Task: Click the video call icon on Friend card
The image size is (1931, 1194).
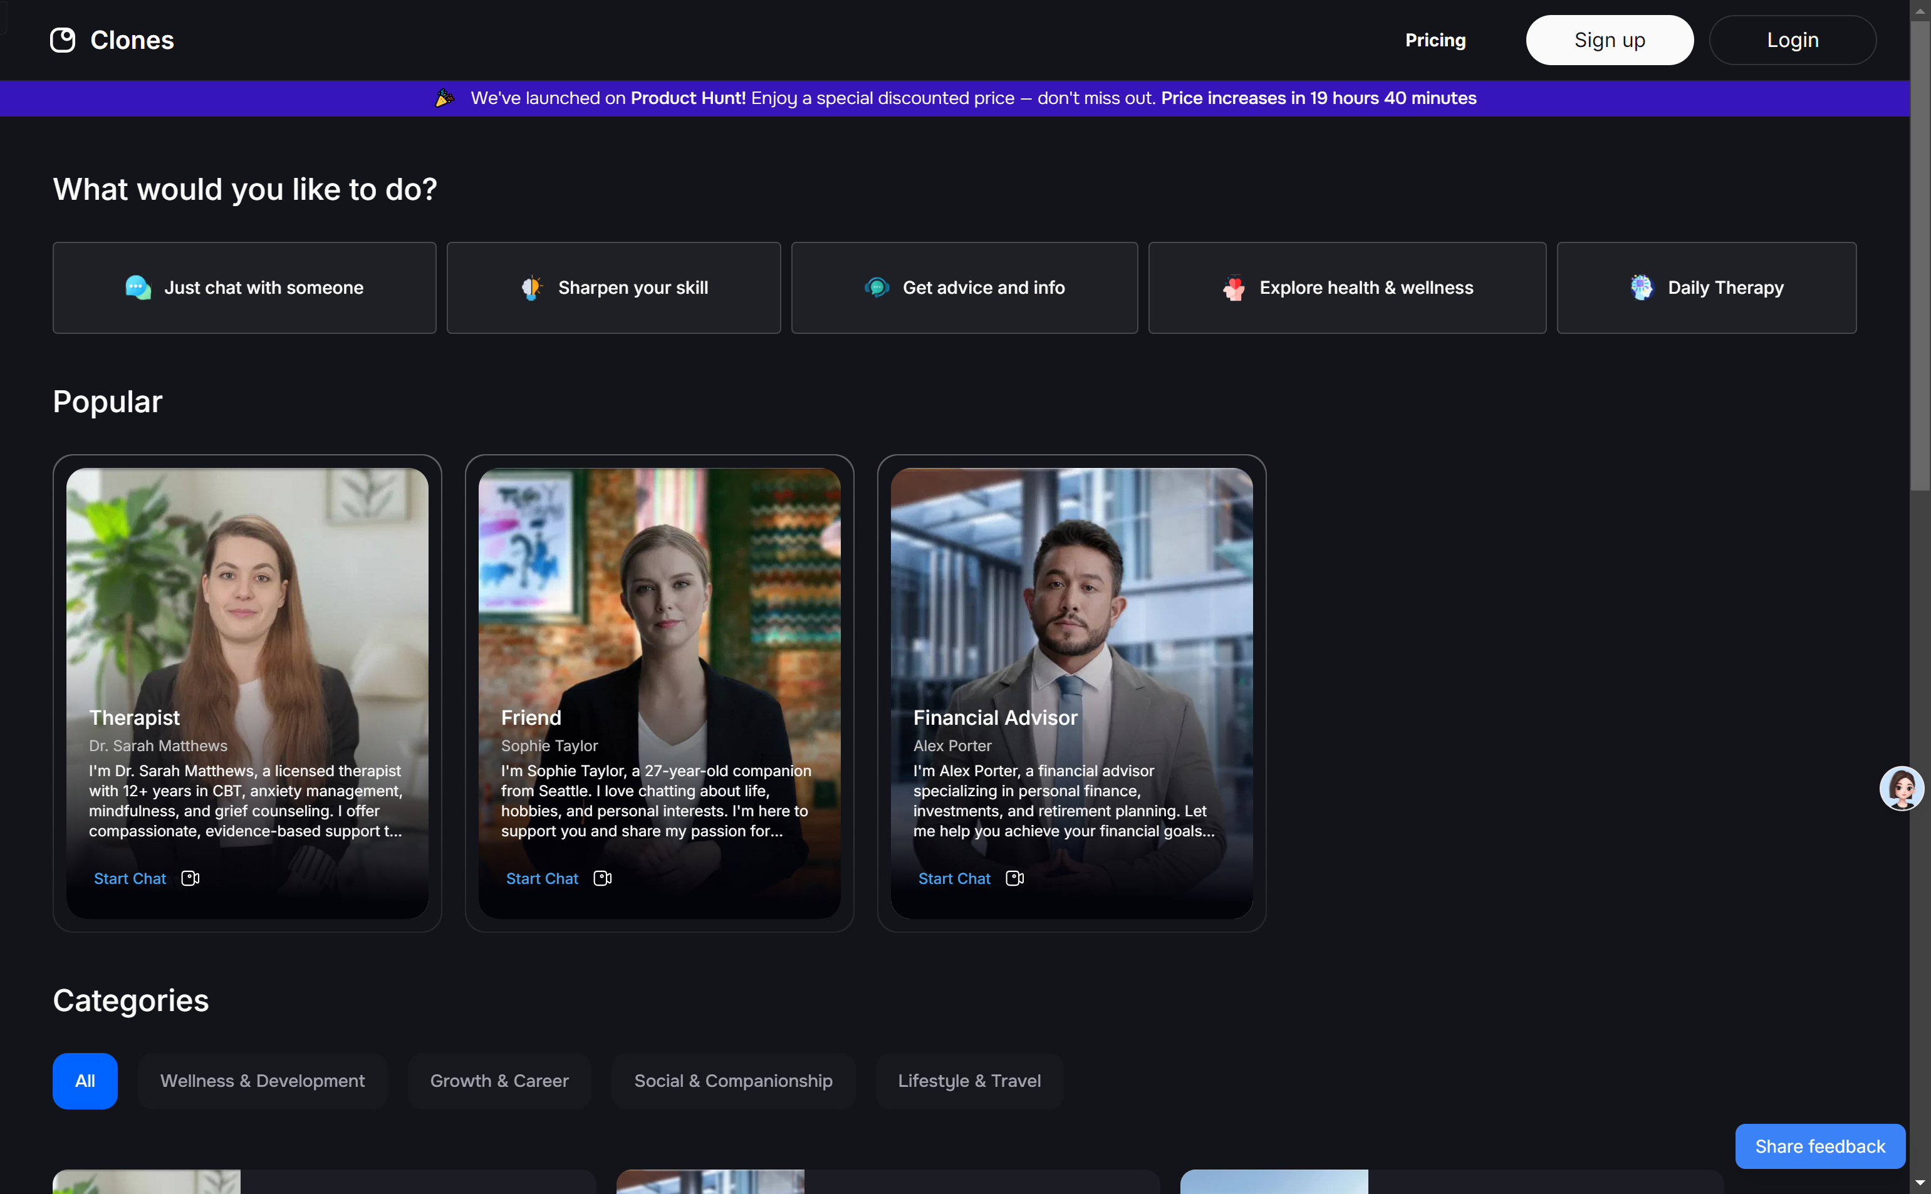Action: (603, 878)
